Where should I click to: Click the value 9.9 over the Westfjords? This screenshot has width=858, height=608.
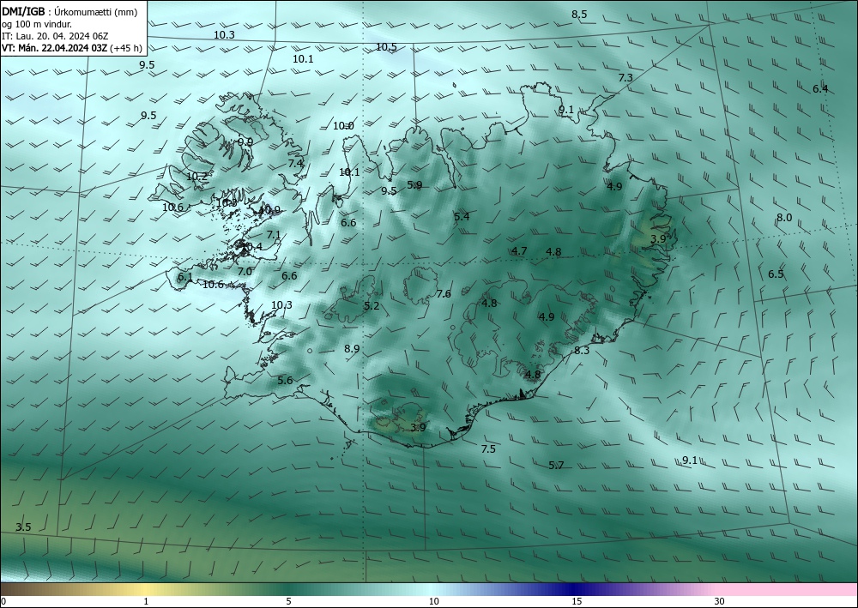[245, 142]
